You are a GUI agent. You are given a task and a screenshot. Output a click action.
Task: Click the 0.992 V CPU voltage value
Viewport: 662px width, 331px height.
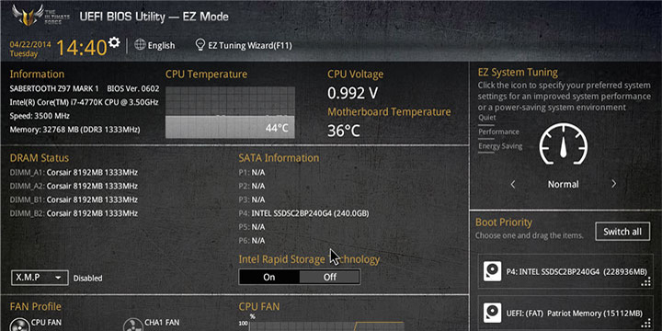click(352, 93)
